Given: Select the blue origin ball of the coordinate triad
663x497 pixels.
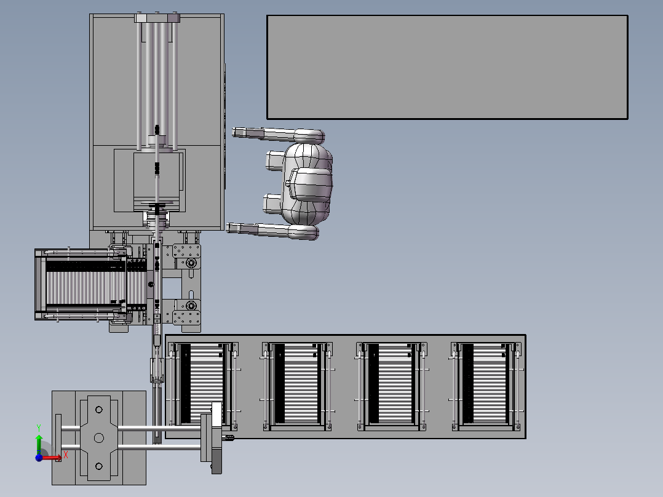Looking at the screenshot, I should (x=39, y=458).
